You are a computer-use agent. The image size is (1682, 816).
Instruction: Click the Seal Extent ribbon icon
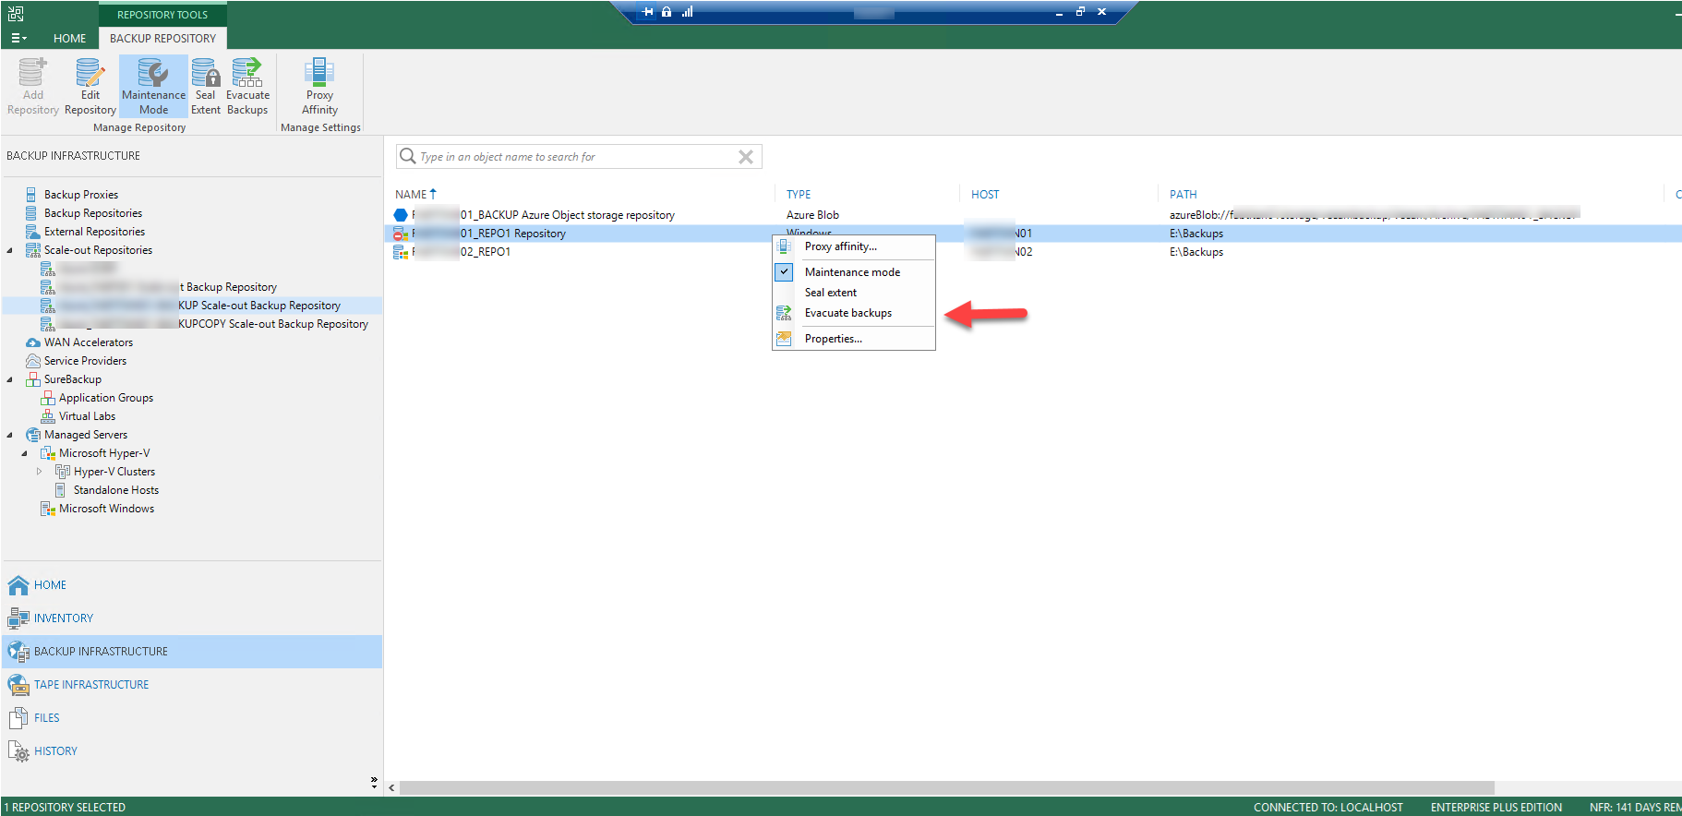click(205, 87)
